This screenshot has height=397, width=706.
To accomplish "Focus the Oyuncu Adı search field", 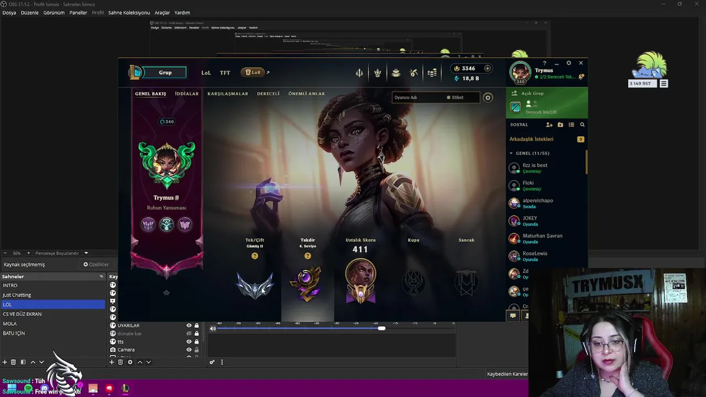I will [418, 98].
